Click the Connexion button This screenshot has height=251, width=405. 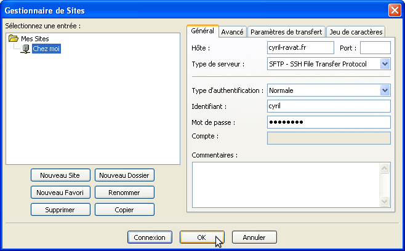[x=150, y=237]
